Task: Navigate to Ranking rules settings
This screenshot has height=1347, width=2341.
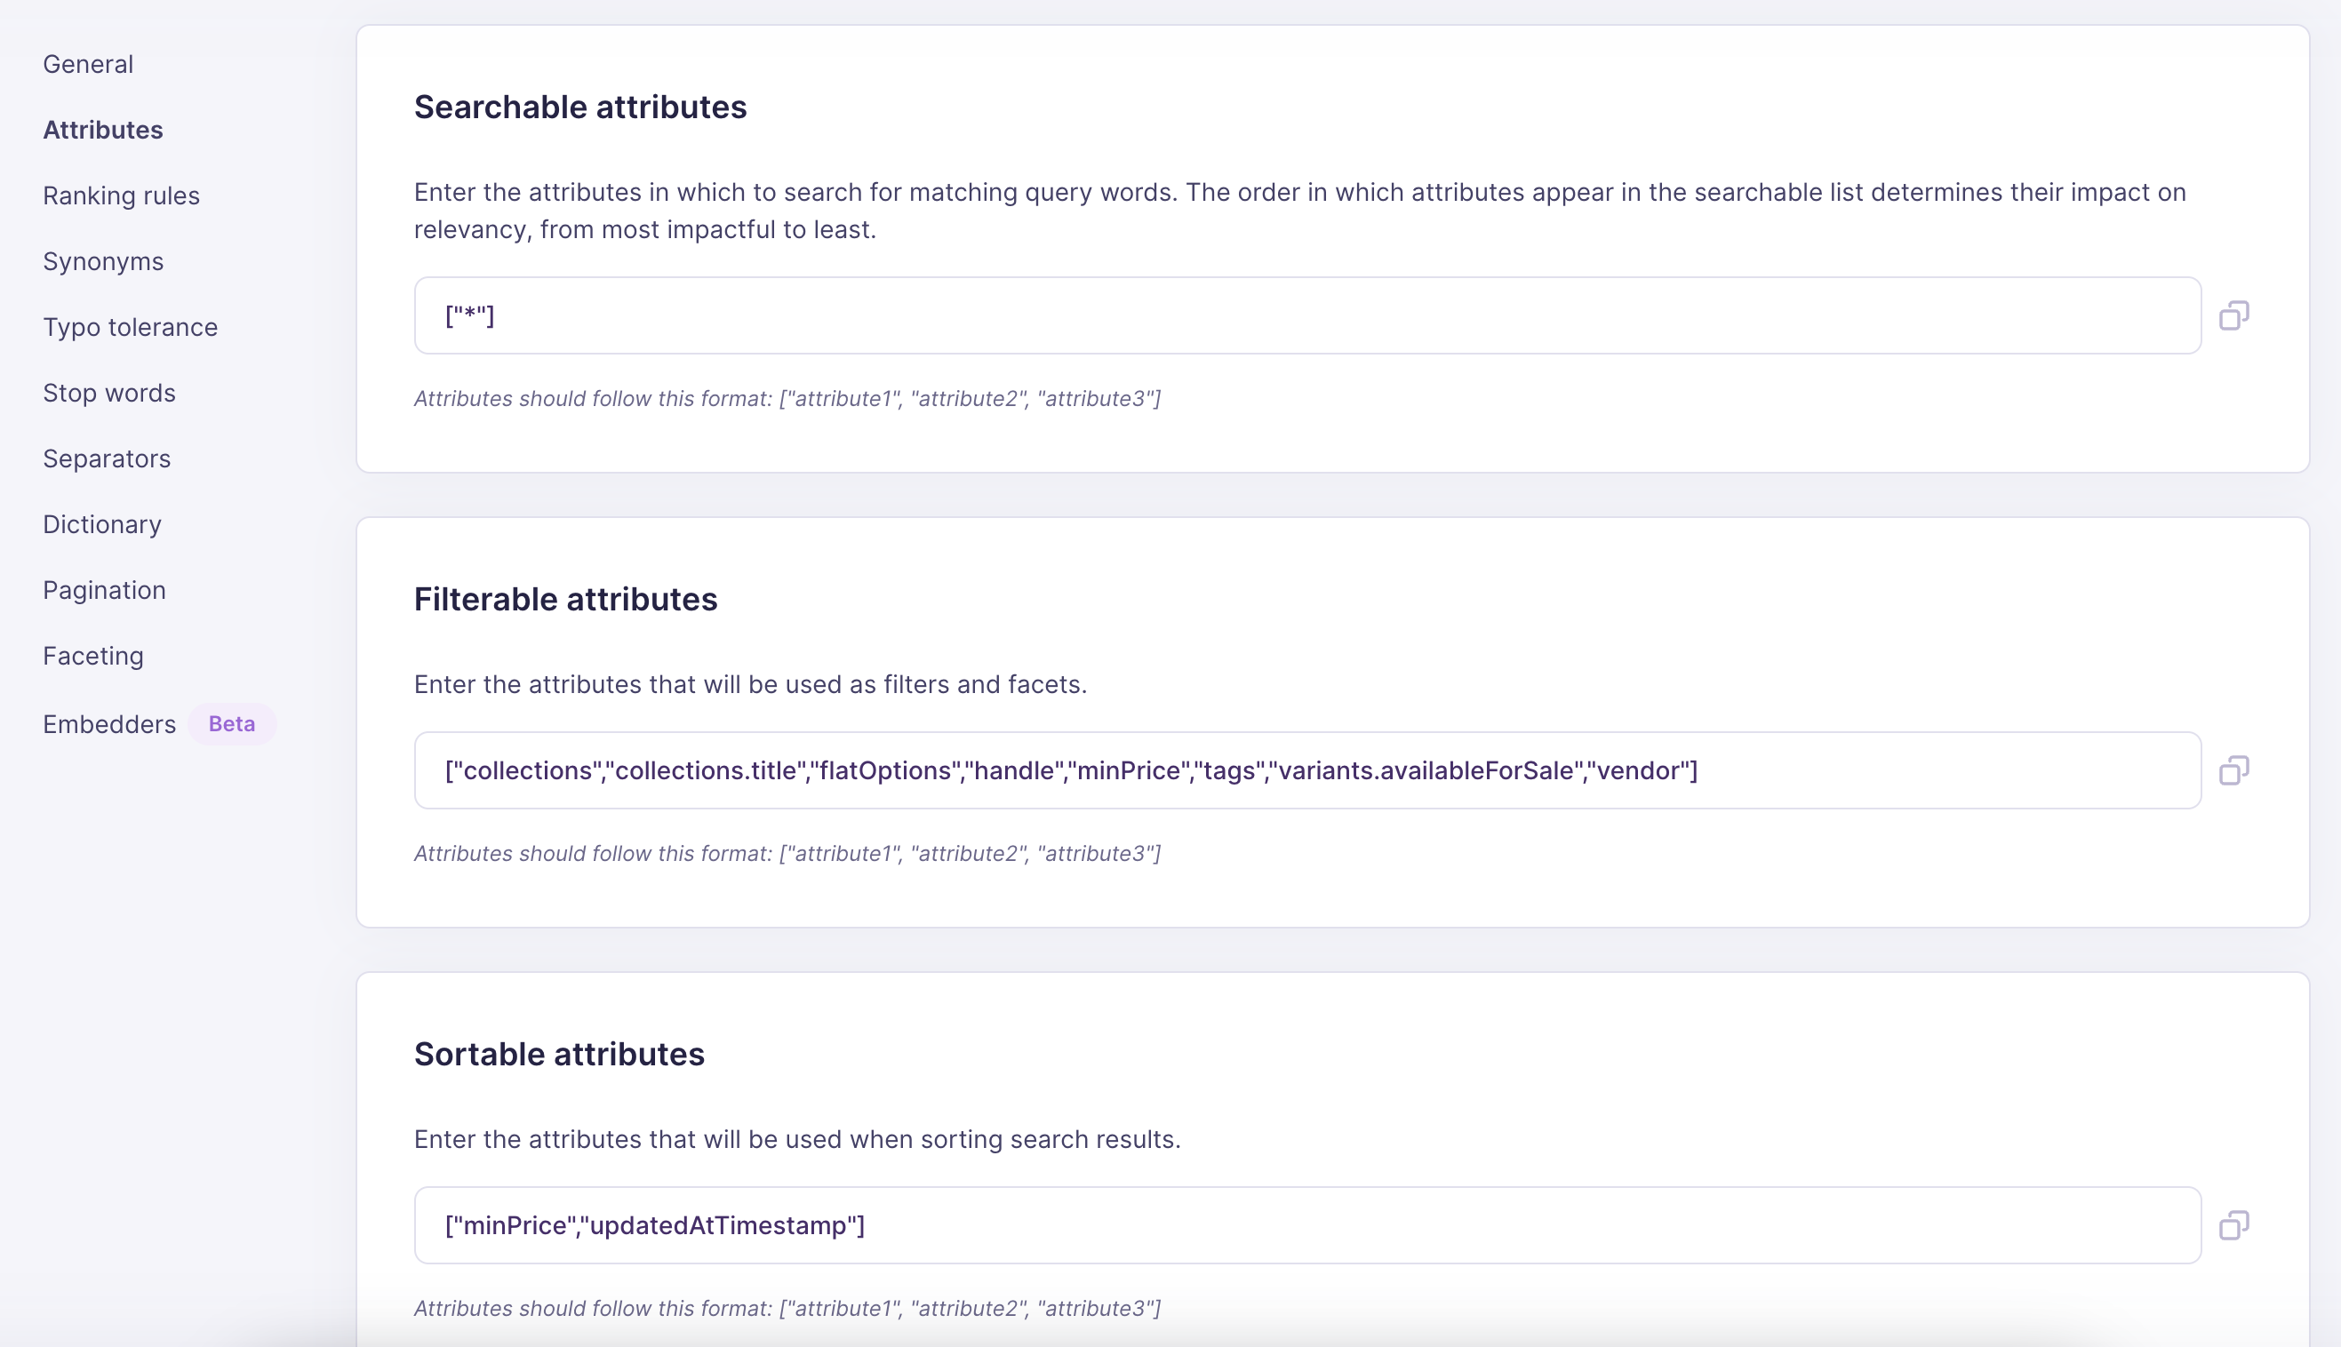Action: [x=121, y=195]
